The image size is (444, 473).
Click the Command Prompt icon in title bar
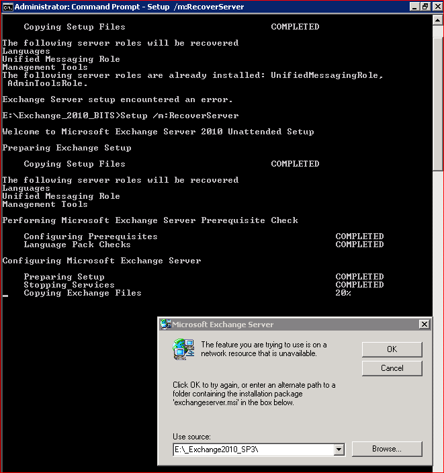(x=7, y=7)
